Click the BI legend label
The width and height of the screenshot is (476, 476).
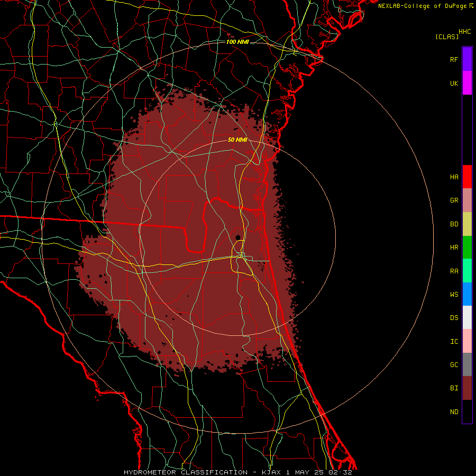click(454, 388)
